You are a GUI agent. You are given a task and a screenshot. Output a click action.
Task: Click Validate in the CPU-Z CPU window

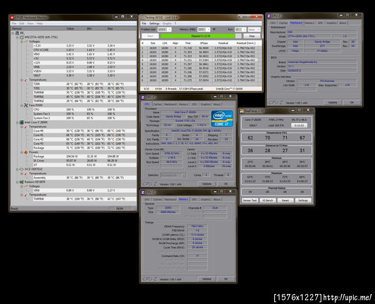[x=207, y=184]
